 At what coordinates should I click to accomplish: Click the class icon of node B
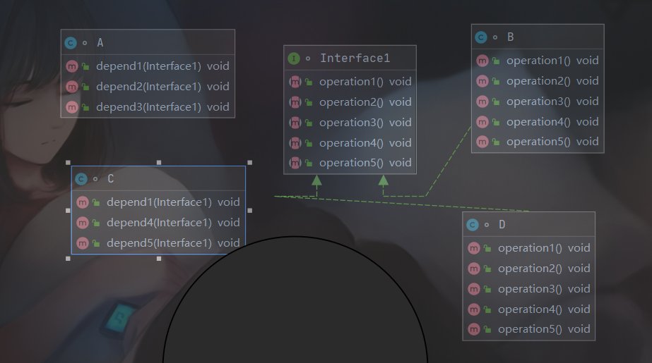pyautogui.click(x=481, y=37)
